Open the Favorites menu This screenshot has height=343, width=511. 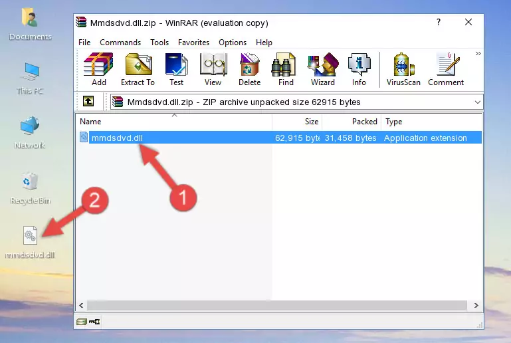point(193,43)
